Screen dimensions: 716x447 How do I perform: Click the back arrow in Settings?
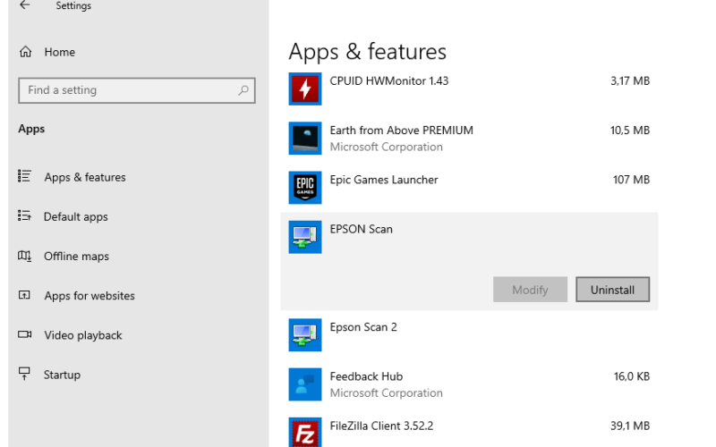pyautogui.click(x=25, y=5)
